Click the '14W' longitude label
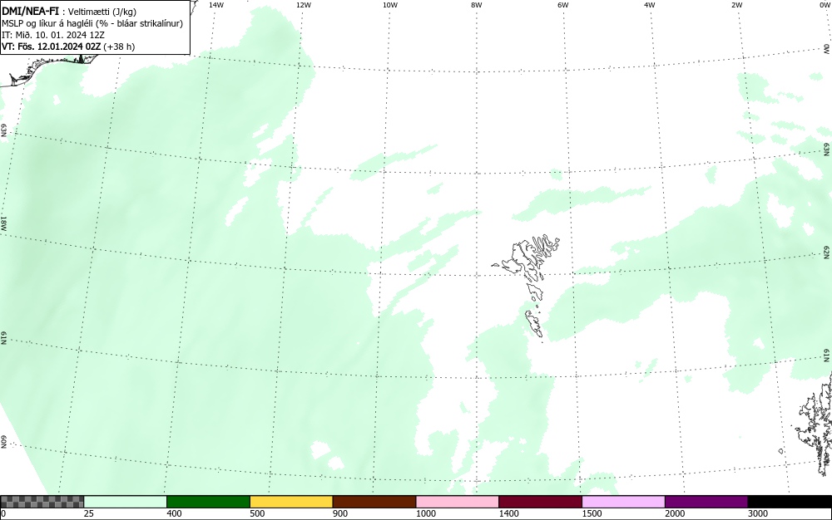The image size is (832, 520). [x=216, y=5]
